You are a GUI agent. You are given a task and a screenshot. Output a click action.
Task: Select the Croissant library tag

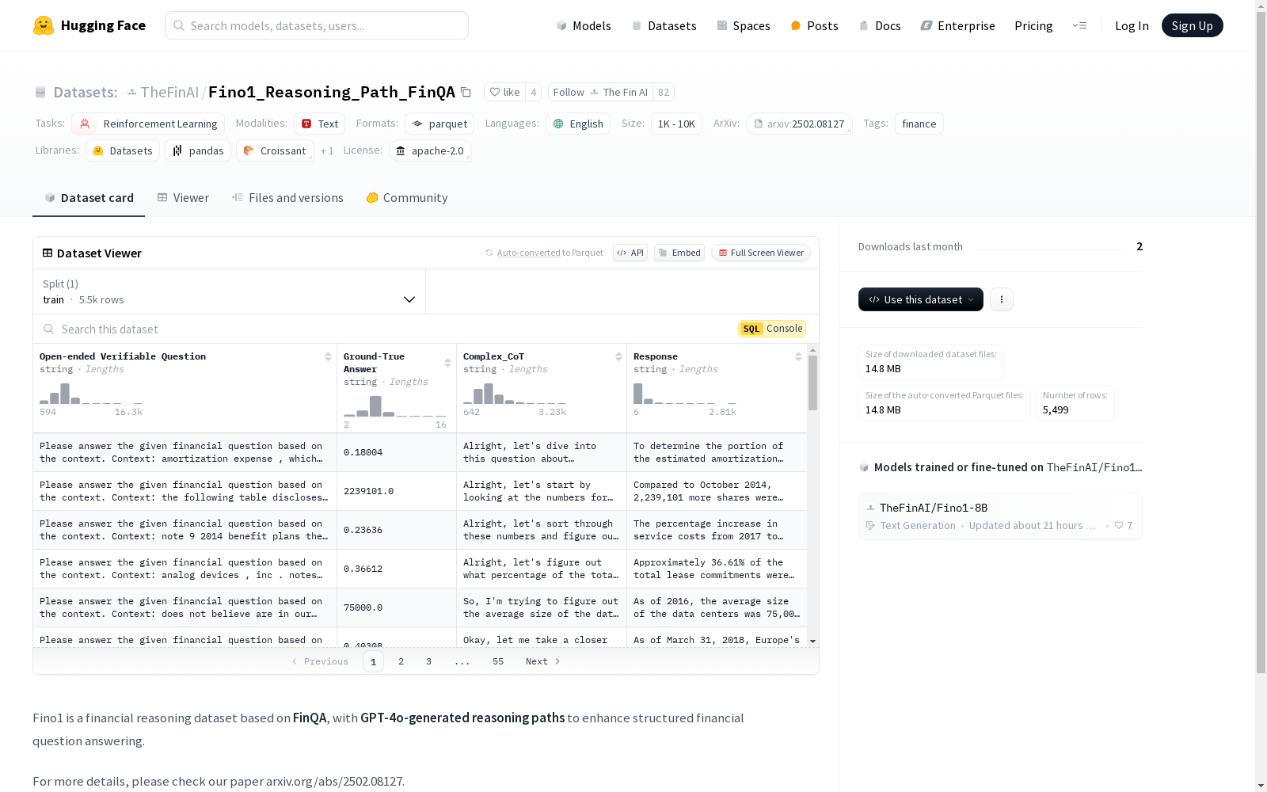[275, 150]
